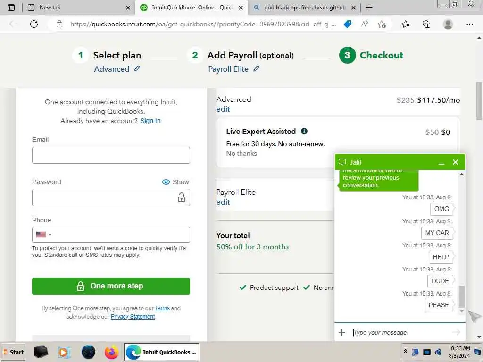This screenshot has height=362, width=483.
Task: Refresh the page using the reload icon
Action: [34, 24]
